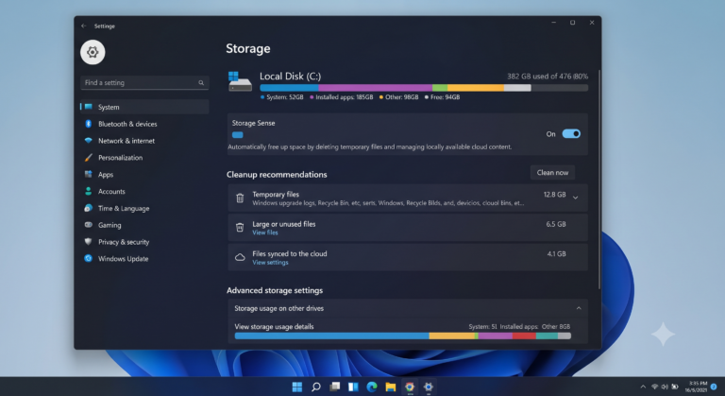
Task: Collapse Storage usage on other drives
Action: [579, 308]
